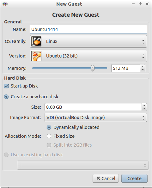
Task: Click the Ubuntu version logo icon
Action: (x=36, y=56)
